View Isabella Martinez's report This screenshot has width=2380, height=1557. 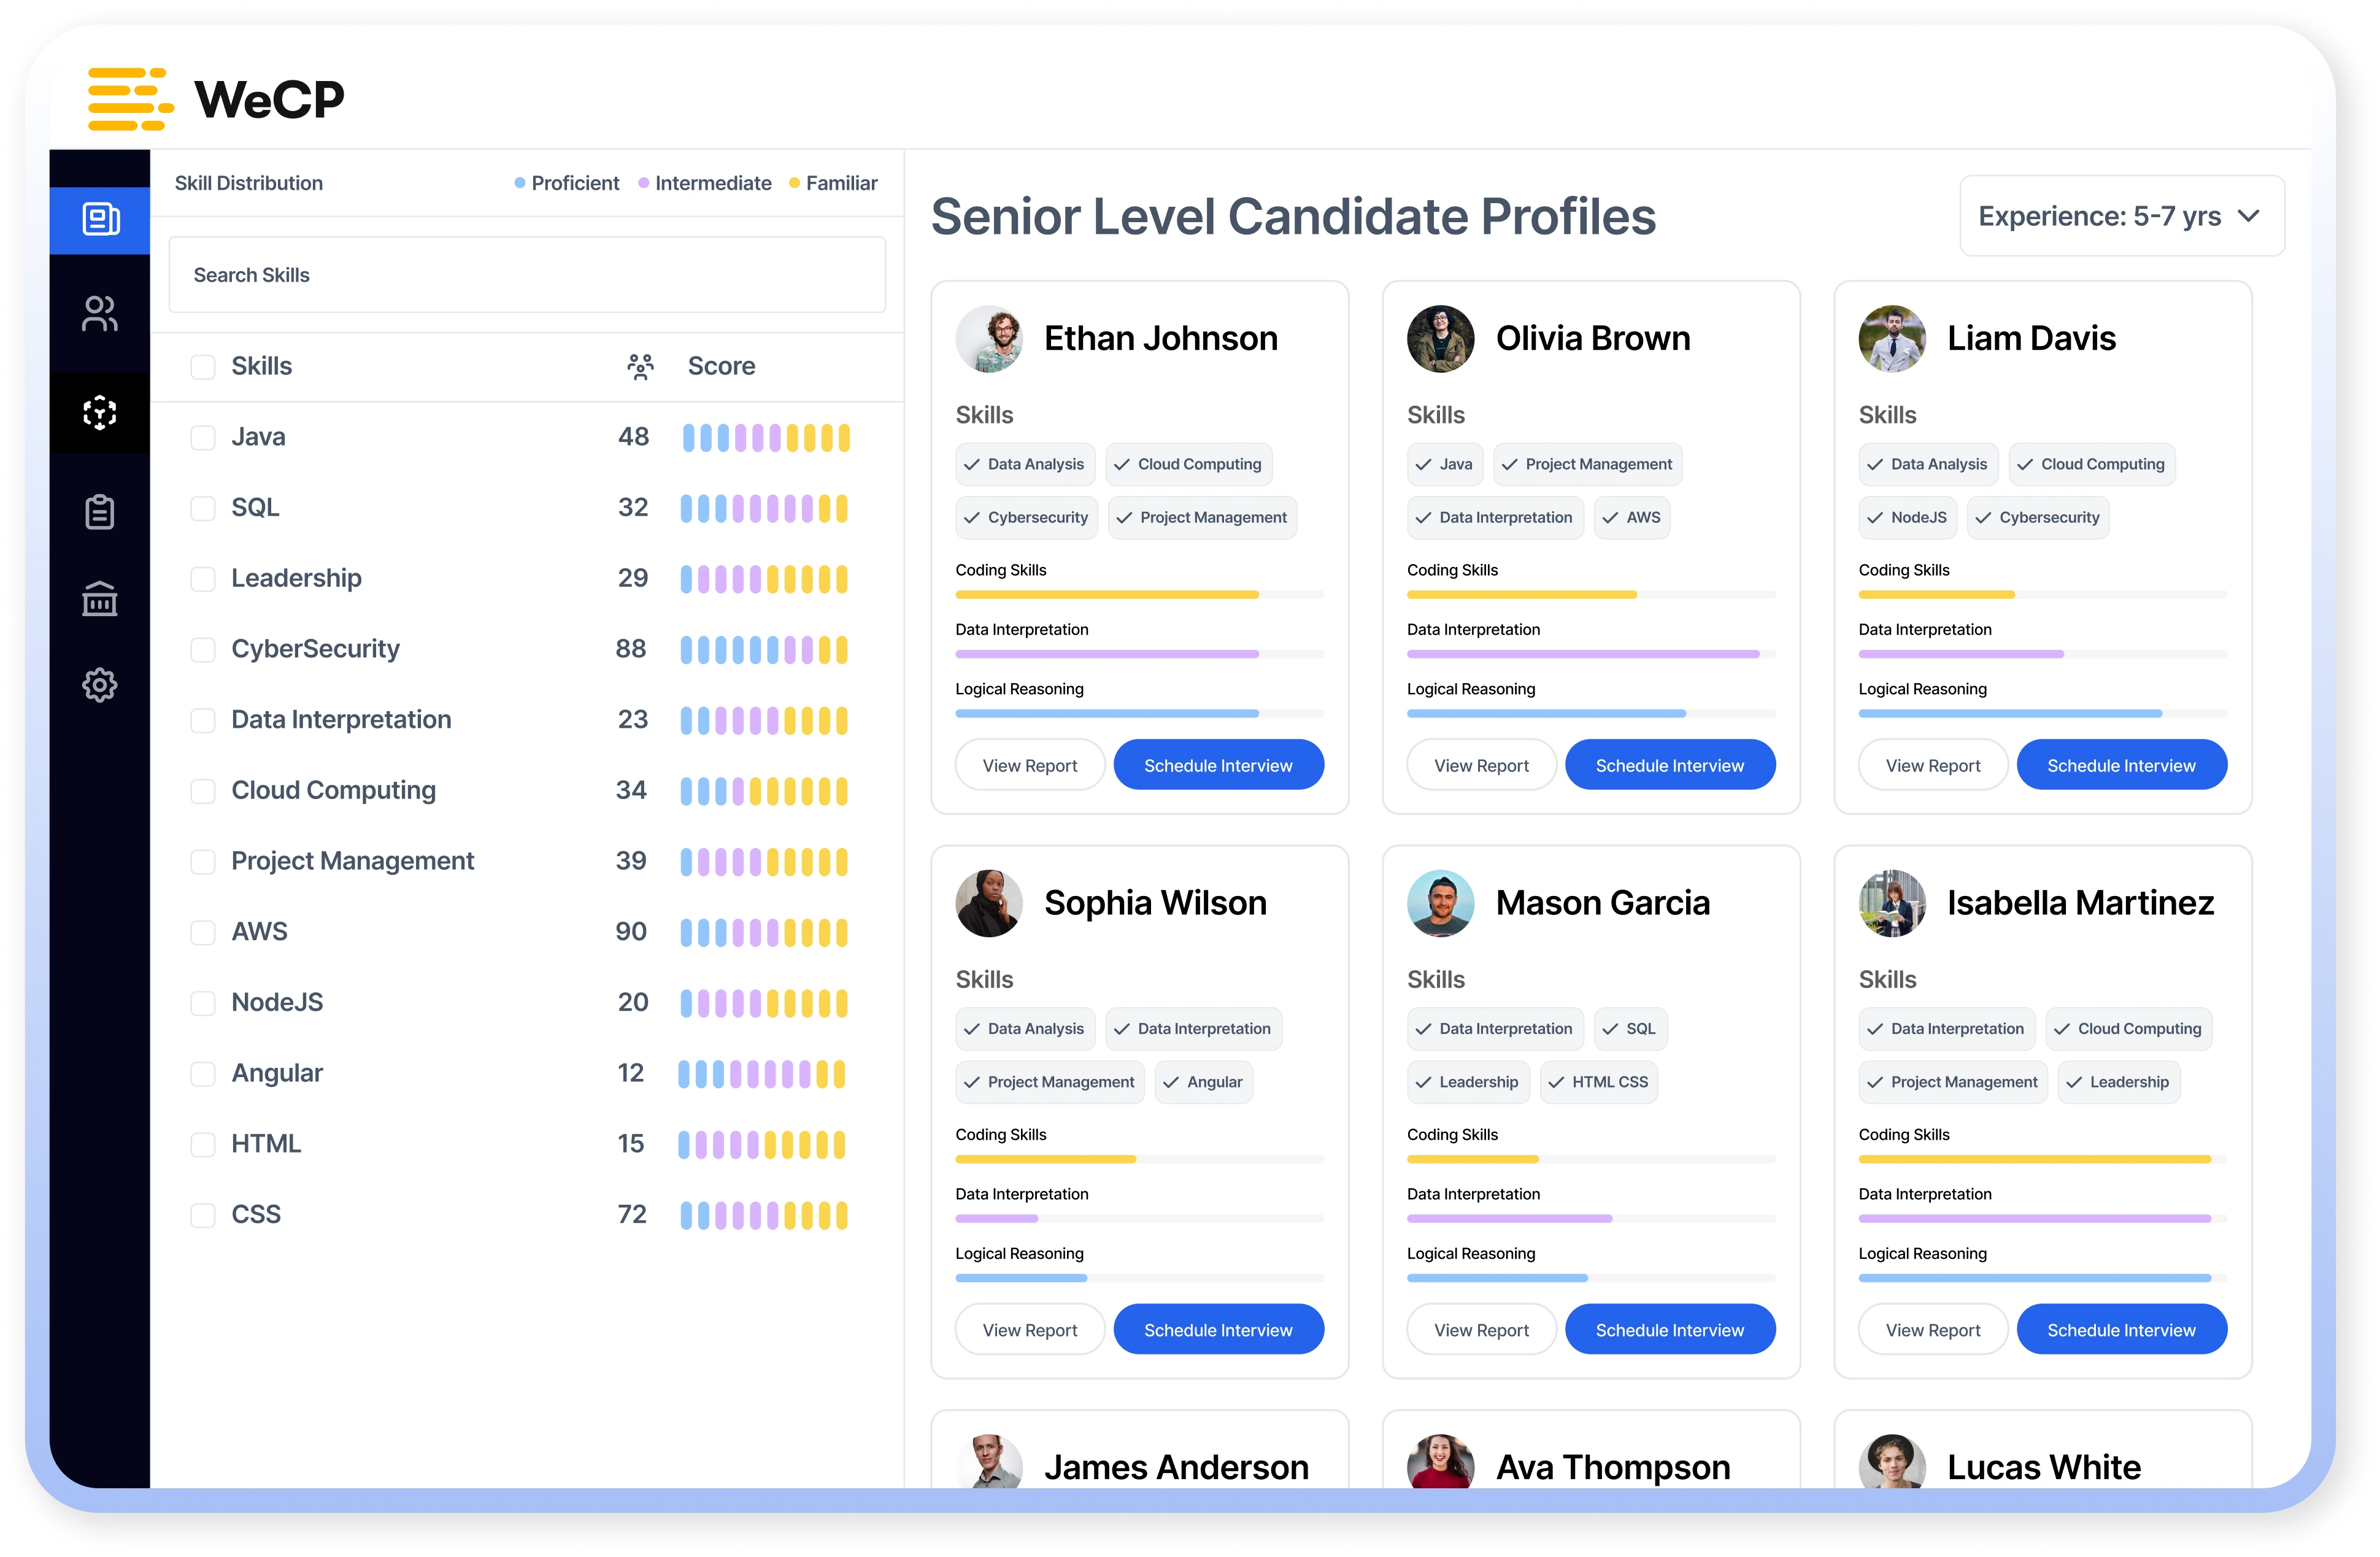point(1932,1330)
